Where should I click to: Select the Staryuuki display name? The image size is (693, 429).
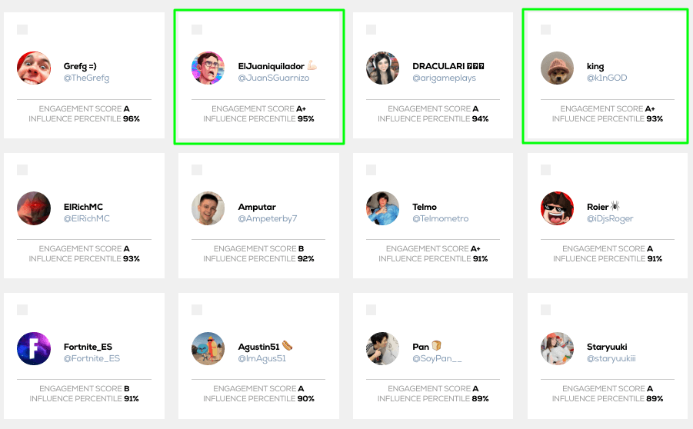[x=607, y=347]
